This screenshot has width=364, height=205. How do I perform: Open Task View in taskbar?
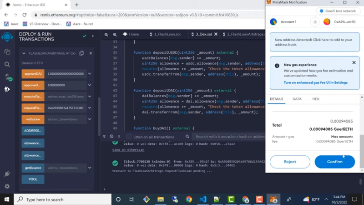(x=132, y=200)
